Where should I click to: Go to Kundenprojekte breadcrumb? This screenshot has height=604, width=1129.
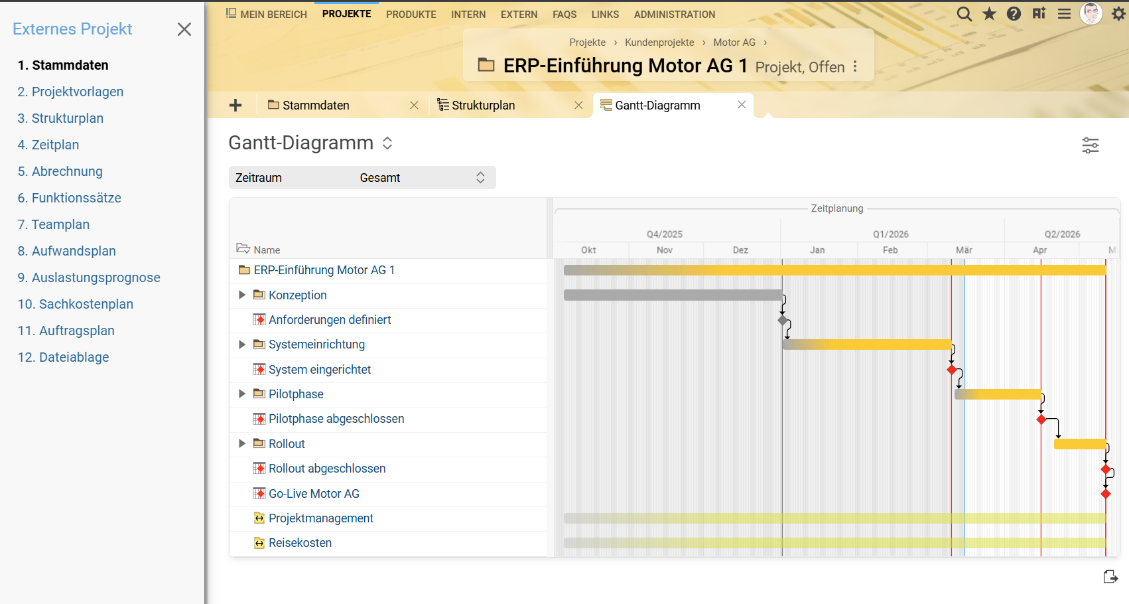(659, 42)
